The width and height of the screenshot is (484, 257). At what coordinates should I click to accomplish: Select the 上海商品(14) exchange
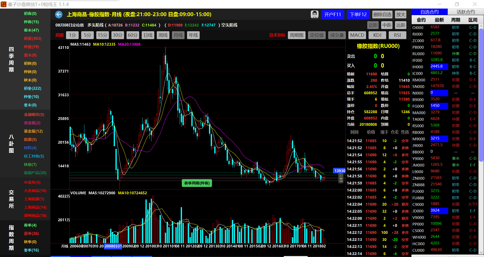tap(35, 207)
